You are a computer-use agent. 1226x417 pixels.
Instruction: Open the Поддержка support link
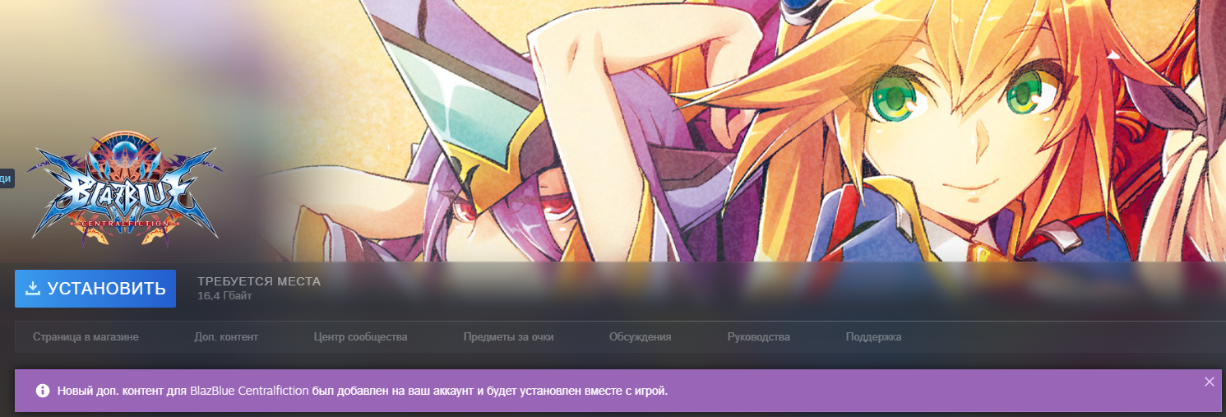[x=873, y=337]
